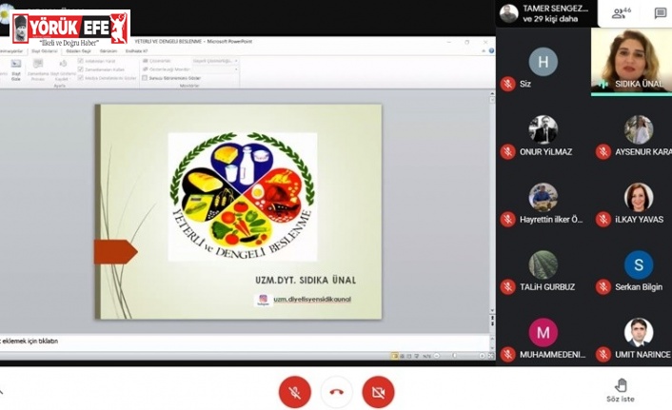Toggle the Sunucu Görünümünü Kullan checkbox
Screen dimensions: 672x410
click(144, 77)
